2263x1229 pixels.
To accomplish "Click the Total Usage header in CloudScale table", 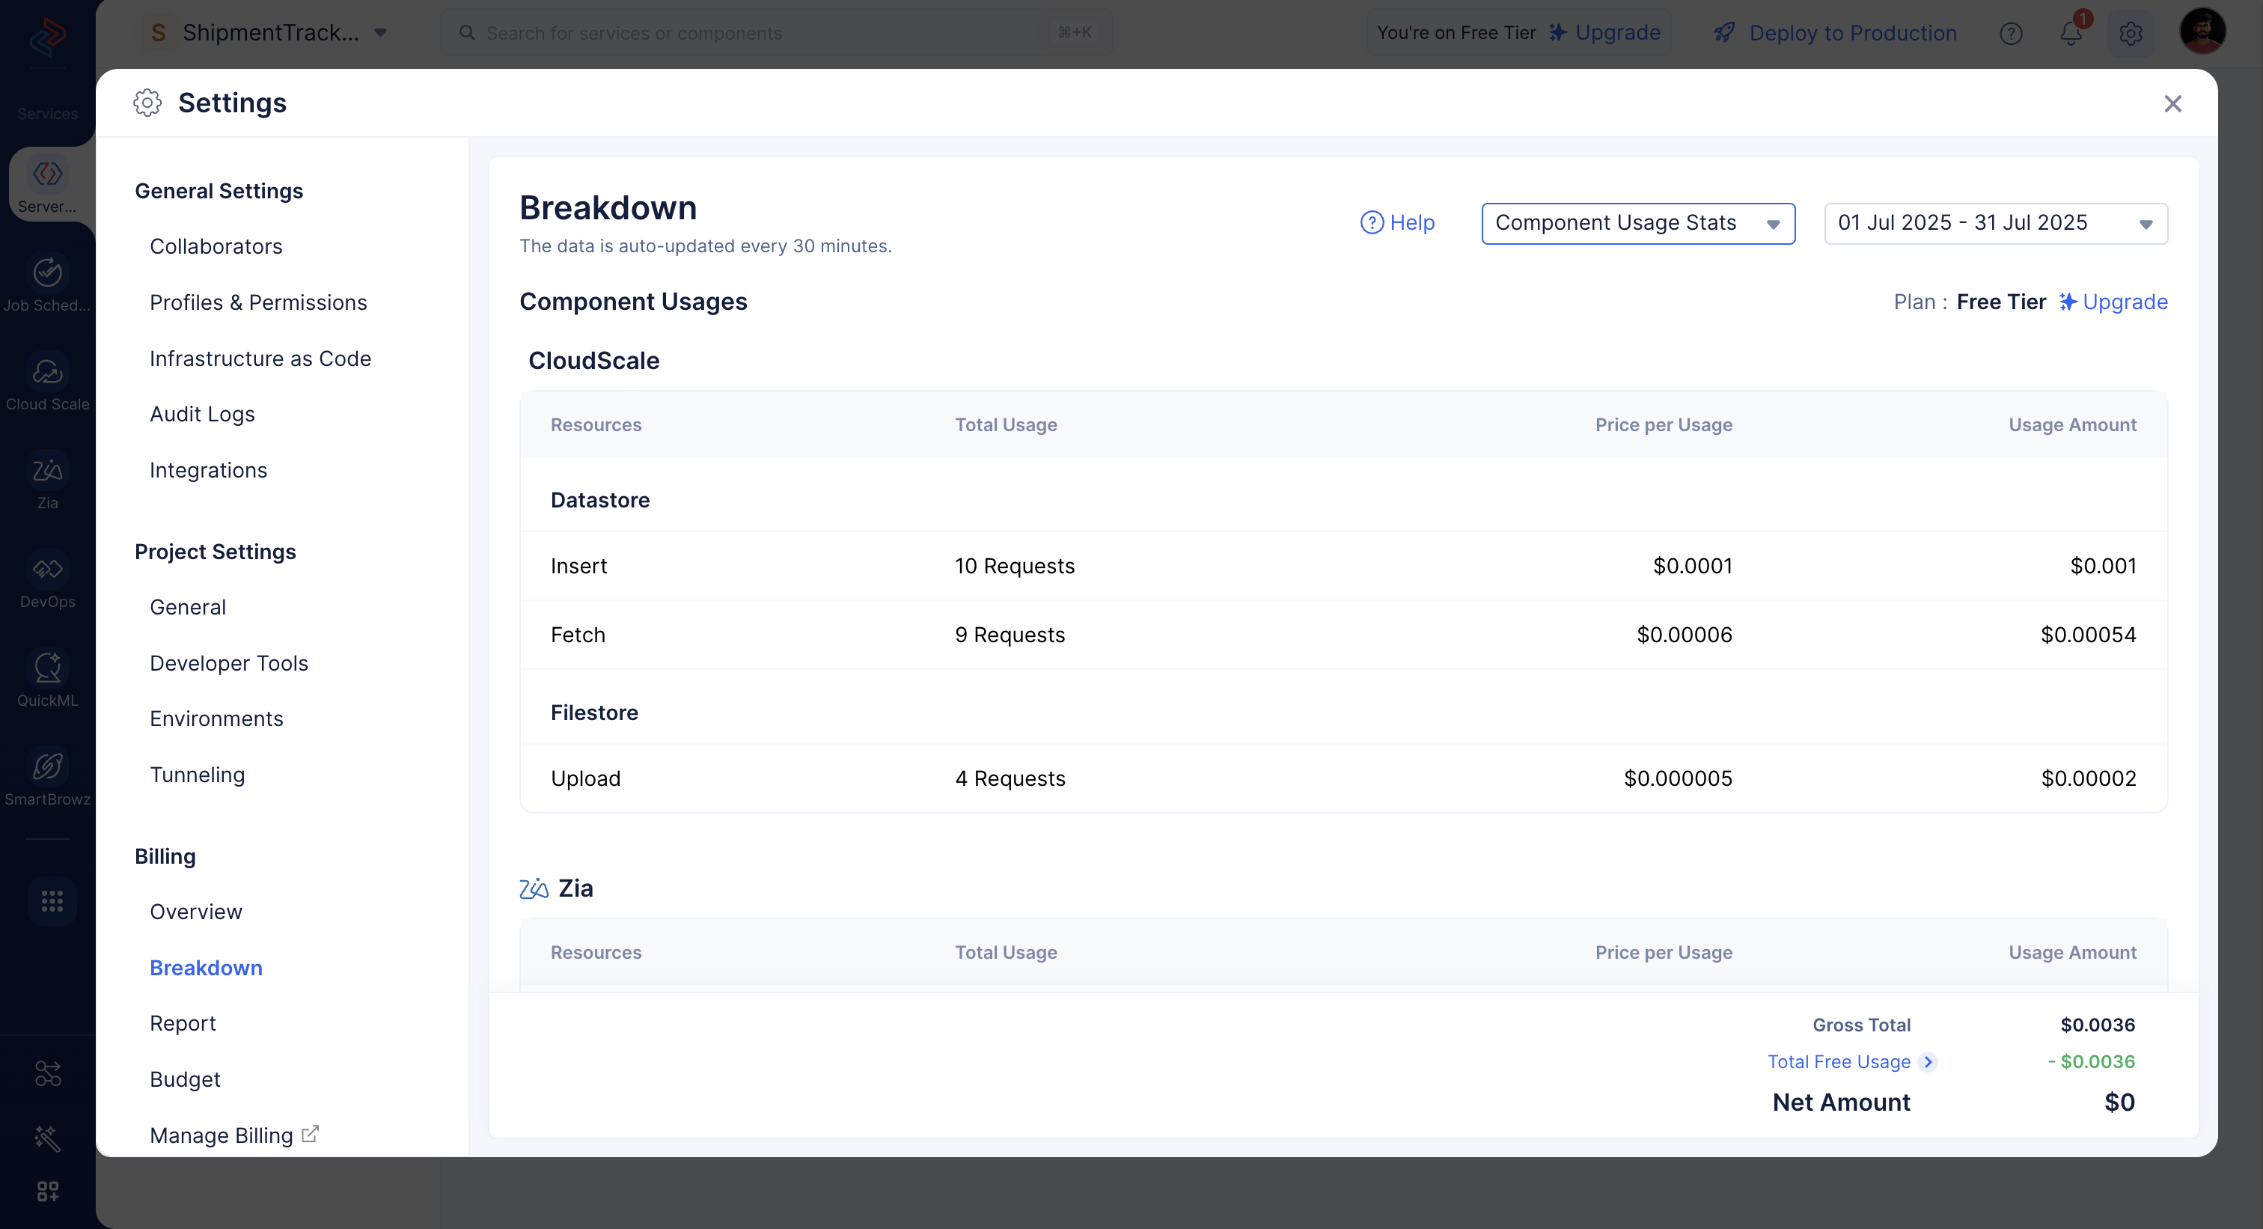I will [x=1006, y=424].
